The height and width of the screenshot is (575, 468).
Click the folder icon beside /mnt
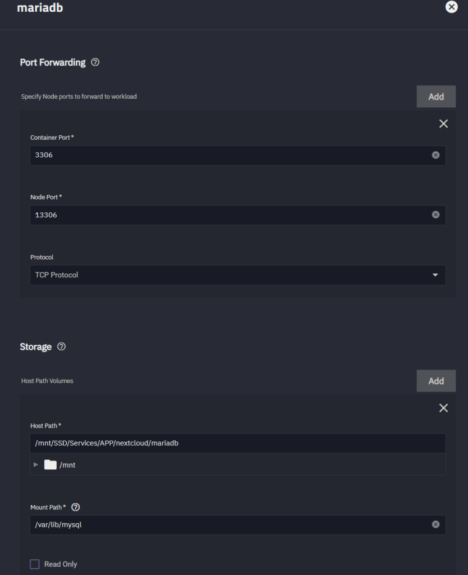(x=50, y=464)
